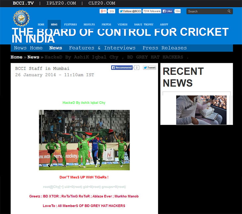
Task: Open VIDEOS in main navigation
Action: click(123, 25)
